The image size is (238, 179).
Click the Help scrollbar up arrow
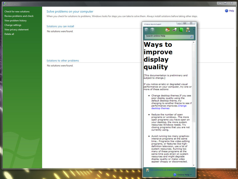194,42
